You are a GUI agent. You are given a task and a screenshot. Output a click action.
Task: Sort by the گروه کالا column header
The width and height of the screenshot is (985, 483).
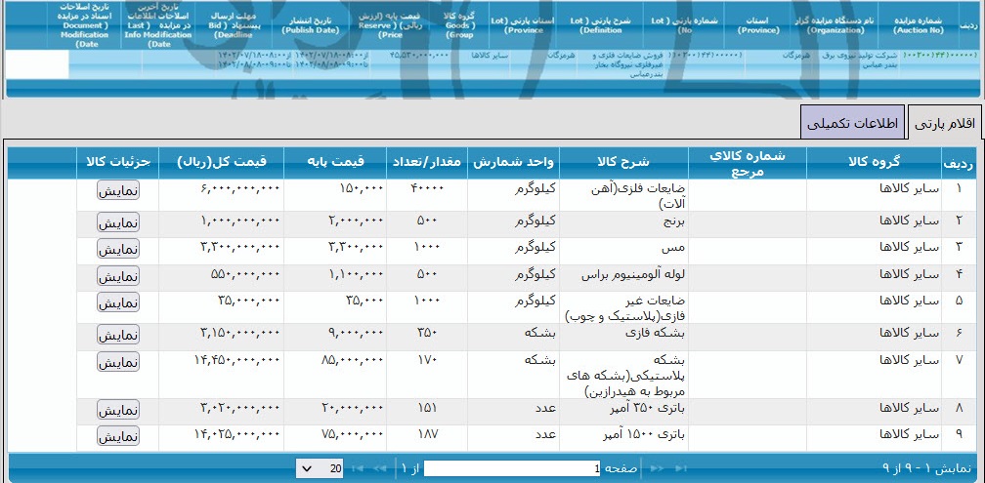click(874, 163)
